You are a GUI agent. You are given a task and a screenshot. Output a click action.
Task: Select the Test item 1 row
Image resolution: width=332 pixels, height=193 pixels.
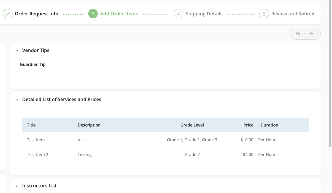coord(165,140)
